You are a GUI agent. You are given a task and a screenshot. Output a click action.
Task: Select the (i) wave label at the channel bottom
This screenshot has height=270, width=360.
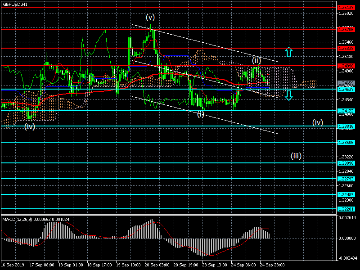tap(201, 114)
